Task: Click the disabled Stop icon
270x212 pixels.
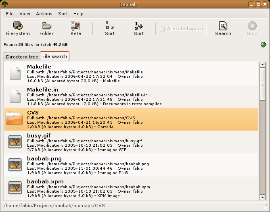Action: coord(252,26)
